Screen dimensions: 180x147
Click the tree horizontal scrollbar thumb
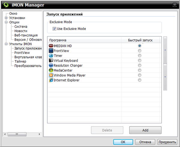click(17, 134)
